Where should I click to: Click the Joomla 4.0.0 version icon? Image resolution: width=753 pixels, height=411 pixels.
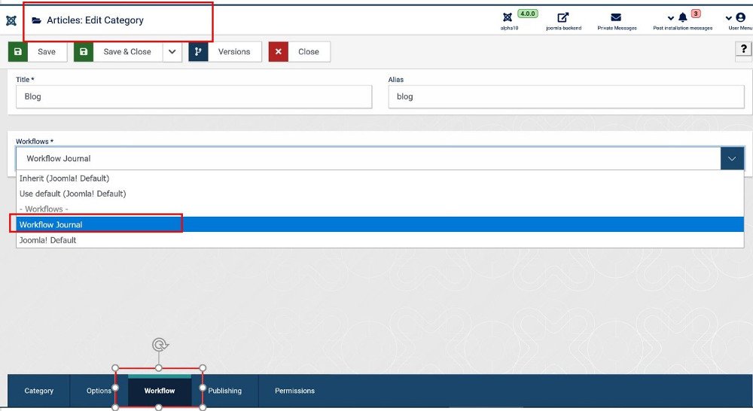coord(508,17)
